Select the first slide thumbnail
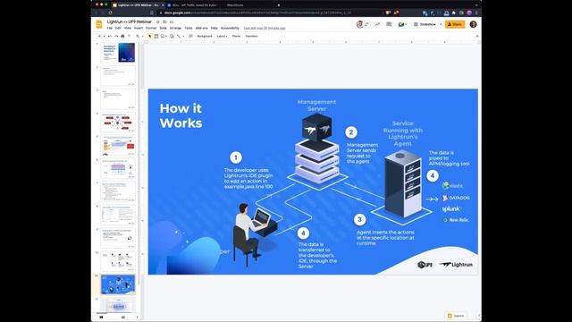 (x=118, y=53)
